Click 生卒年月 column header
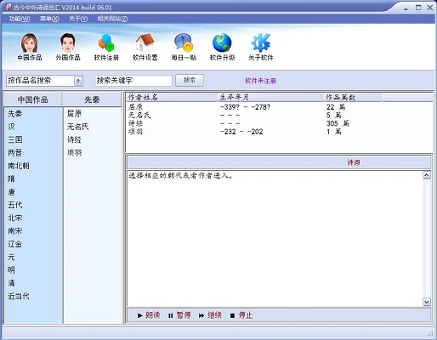The height and width of the screenshot is (340, 437). pyautogui.click(x=270, y=97)
